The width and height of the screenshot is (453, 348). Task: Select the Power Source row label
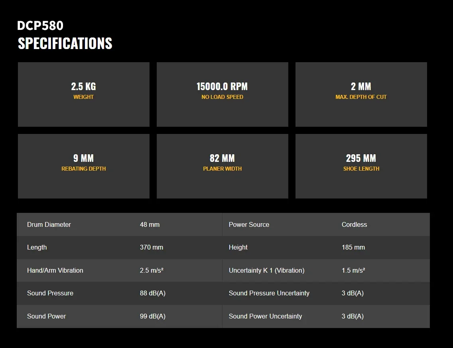[x=249, y=224]
